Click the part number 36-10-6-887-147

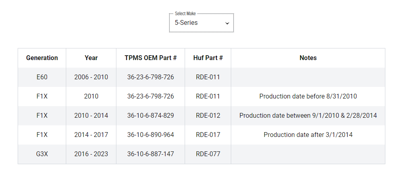(151, 154)
